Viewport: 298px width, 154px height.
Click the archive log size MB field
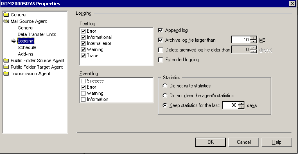(241, 40)
